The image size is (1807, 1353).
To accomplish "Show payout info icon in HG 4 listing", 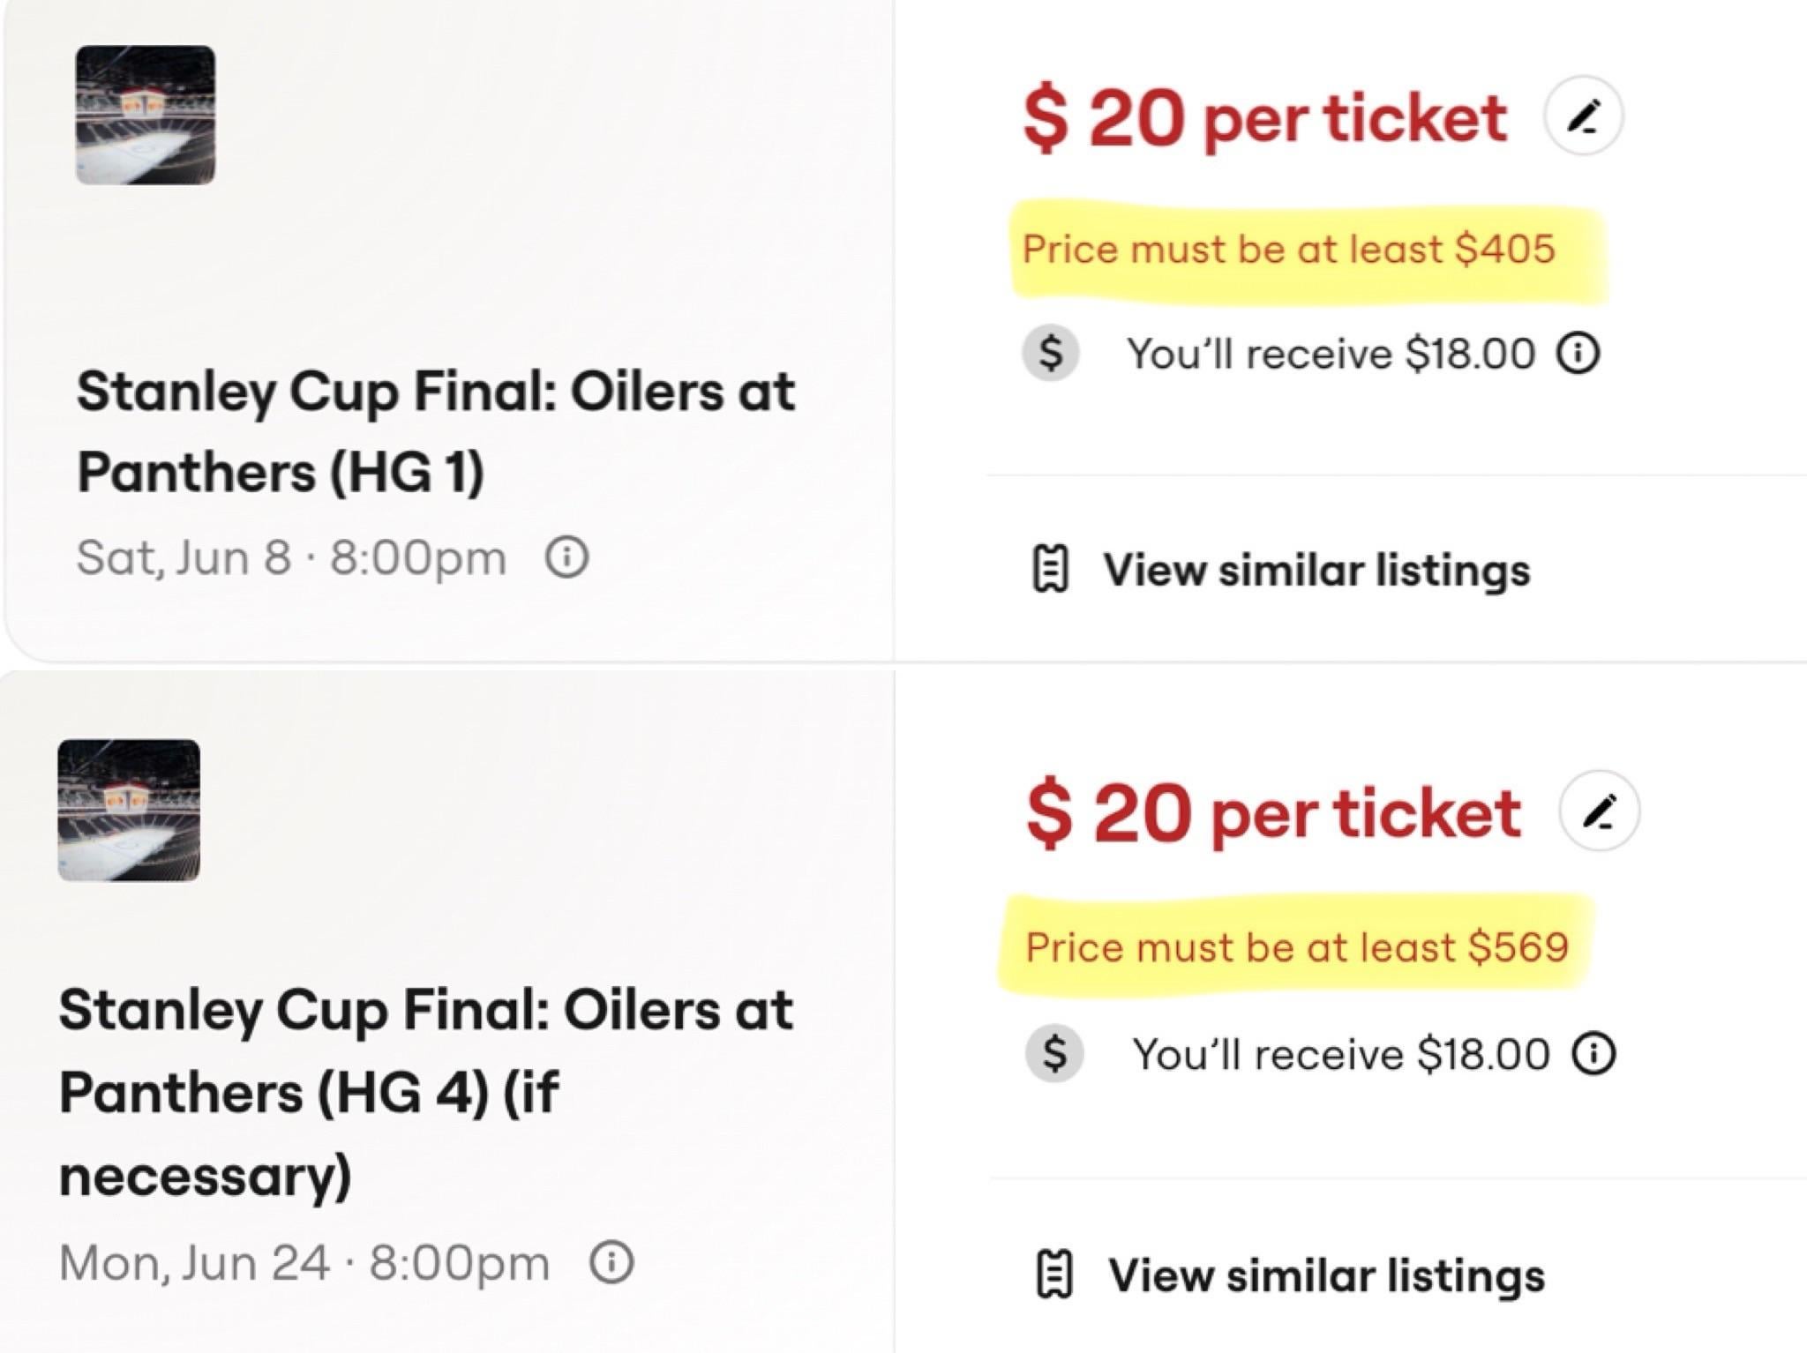I will click(x=1593, y=1054).
